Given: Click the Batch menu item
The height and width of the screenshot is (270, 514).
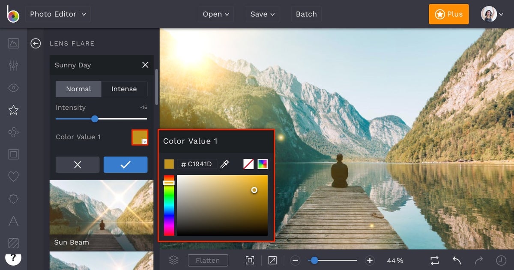Looking at the screenshot, I should point(306,14).
